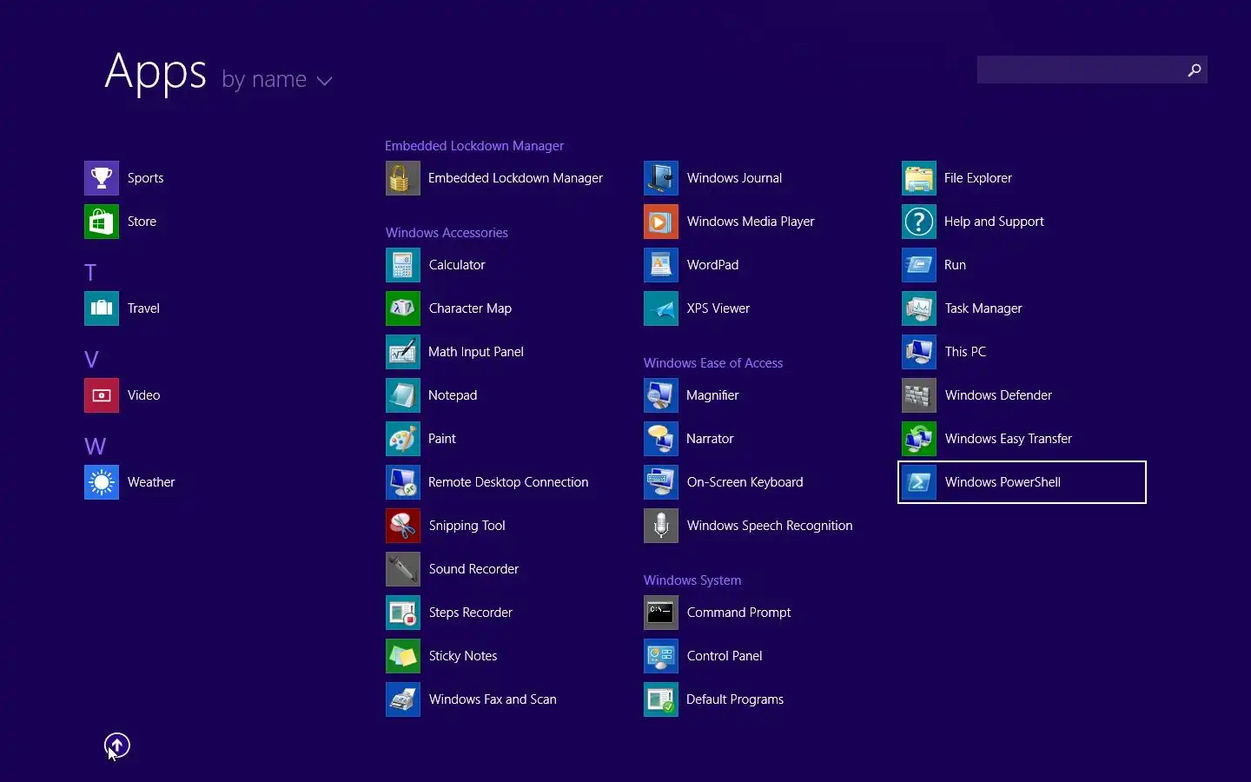Launch the Paint palette icon
This screenshot has height=782, width=1251.
tap(403, 439)
